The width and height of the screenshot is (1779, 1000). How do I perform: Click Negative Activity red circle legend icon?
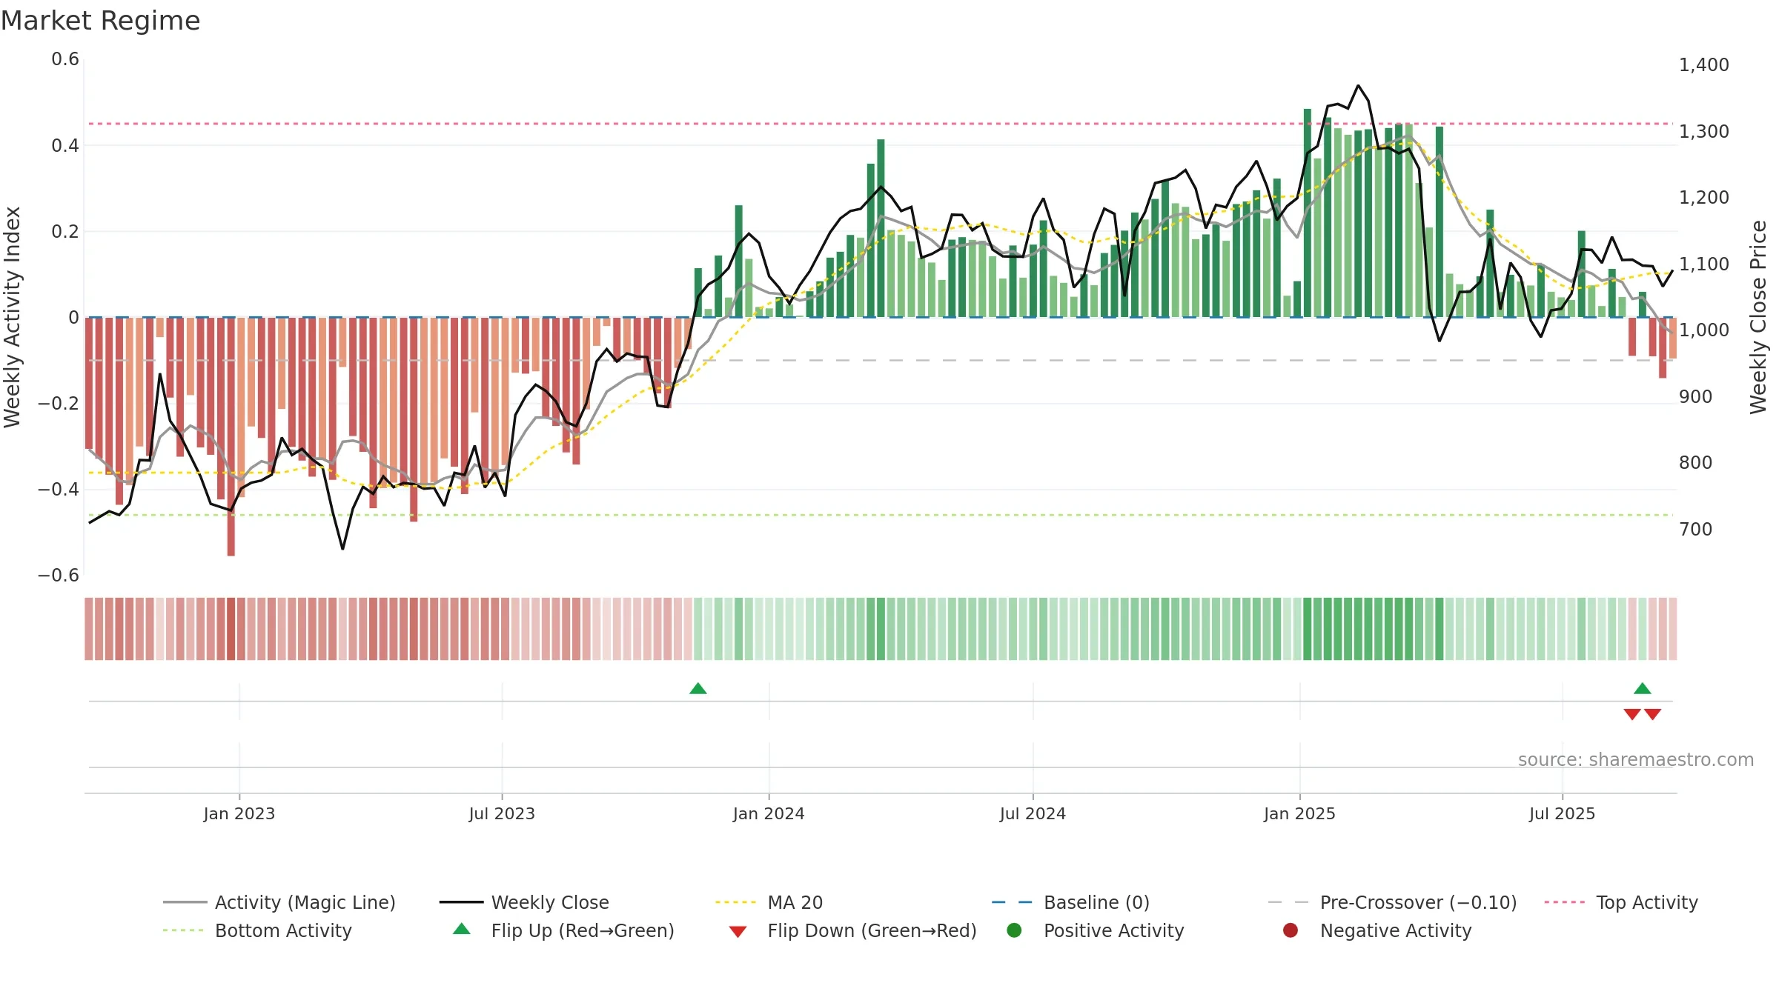point(1291,930)
